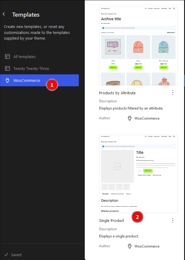185x260 pixels.
Task: Click the 'Archive title' text in preview
Action: coord(111,19)
